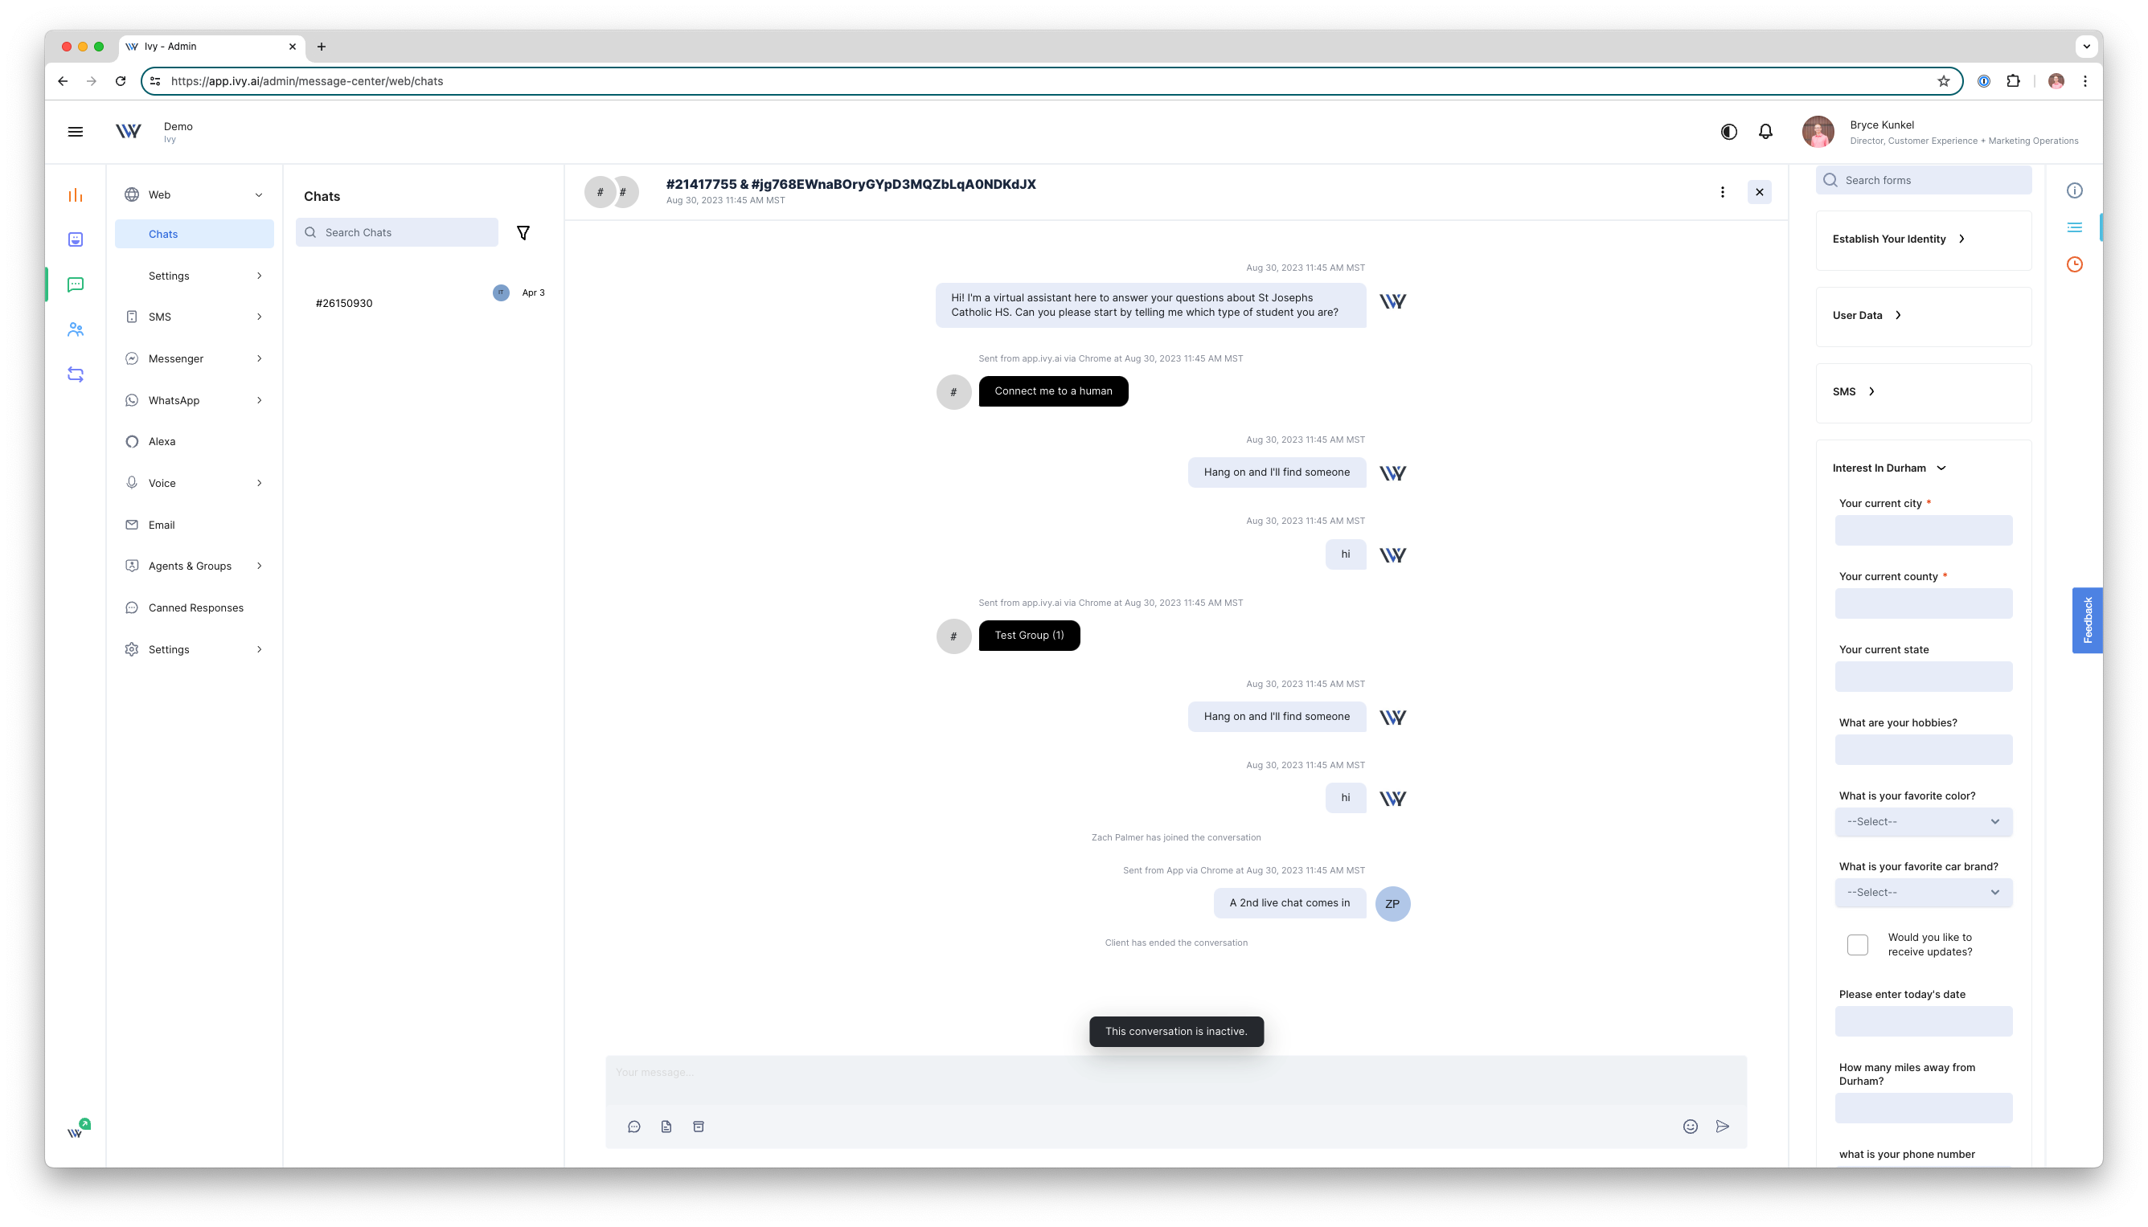Screen dimensions: 2148x1227
Task: Open the favorite color dropdown
Action: pos(1923,822)
